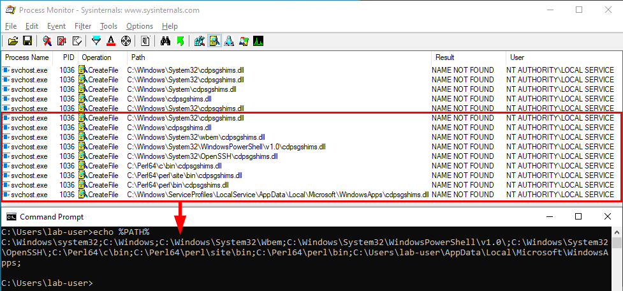Image resolution: width=623 pixels, height=291 pixels.
Task: Toggle Show File System Activity
Action: click(x=214, y=41)
